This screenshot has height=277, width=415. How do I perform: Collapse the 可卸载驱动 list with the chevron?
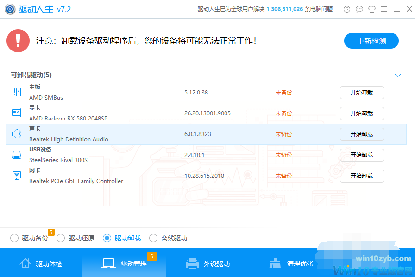(397, 75)
